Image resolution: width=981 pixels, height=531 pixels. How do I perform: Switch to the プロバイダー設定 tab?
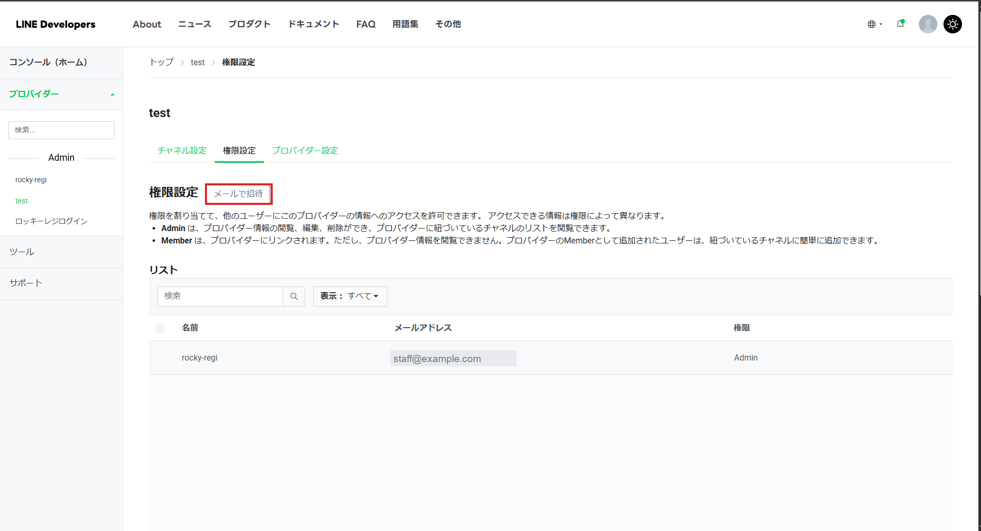305,150
